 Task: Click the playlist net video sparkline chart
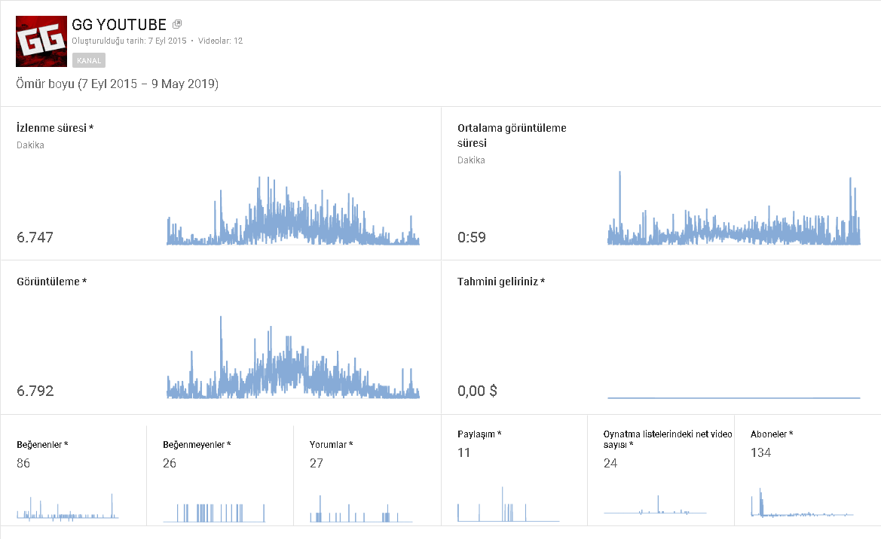(x=655, y=505)
